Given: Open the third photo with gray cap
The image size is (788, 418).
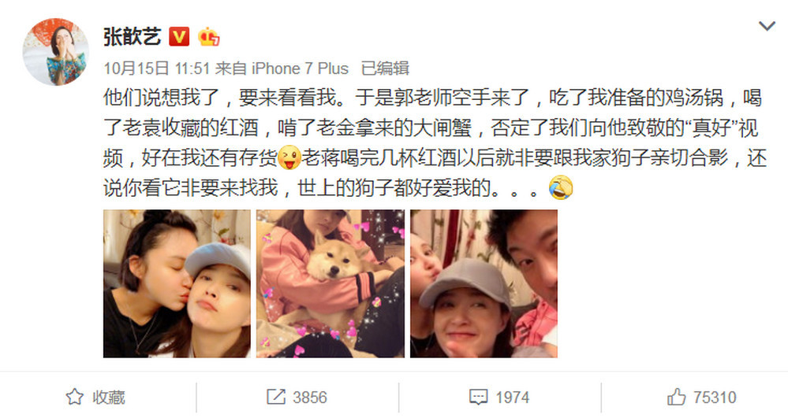Looking at the screenshot, I should click(x=484, y=283).
